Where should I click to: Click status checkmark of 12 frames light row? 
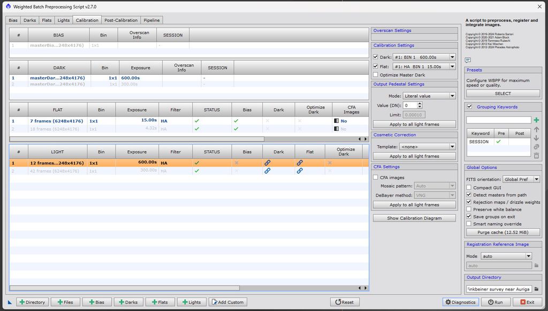(x=197, y=162)
